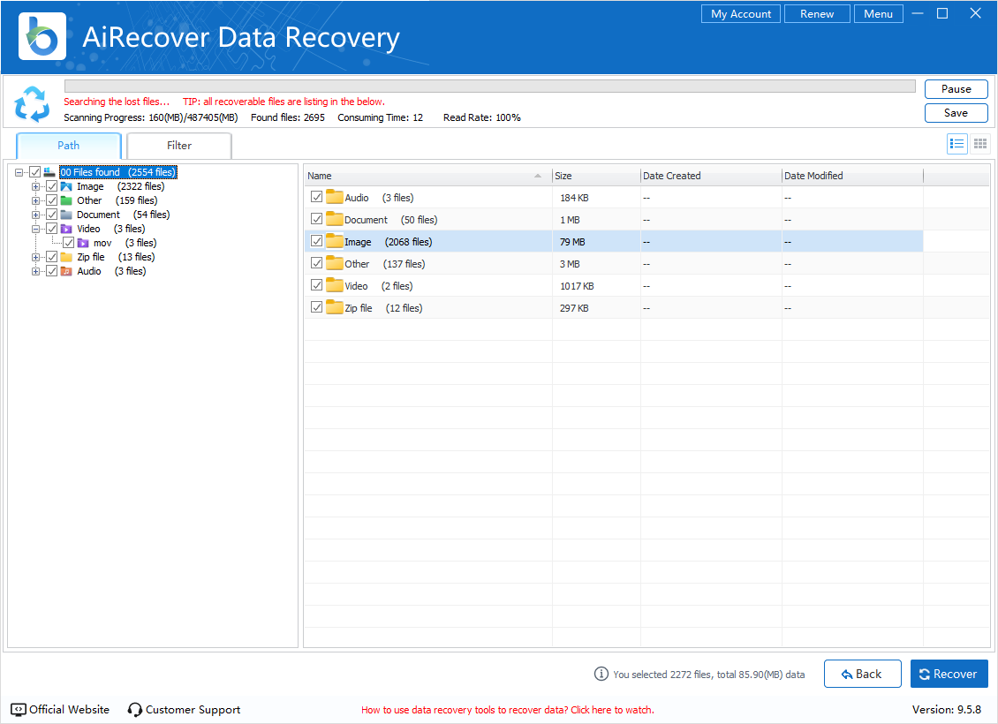Screen dimensions: 998x724
Task: Collapse the root Files found tree node
Action: click(x=19, y=172)
